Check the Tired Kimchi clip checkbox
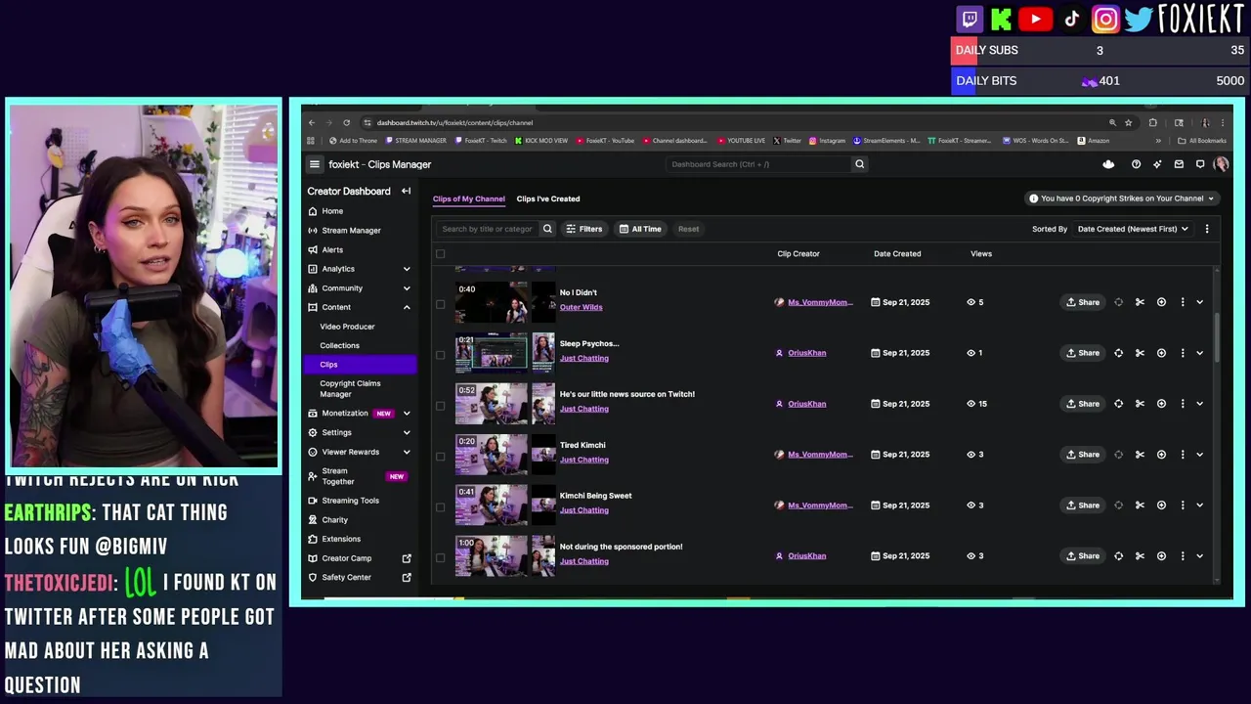The image size is (1251, 704). click(440, 457)
